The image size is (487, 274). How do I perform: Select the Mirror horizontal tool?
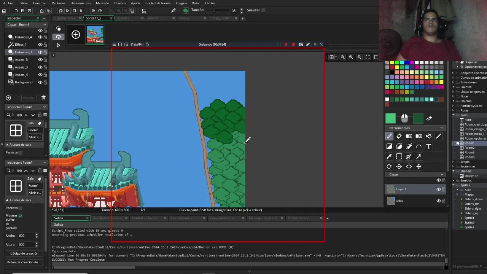tap(409, 166)
